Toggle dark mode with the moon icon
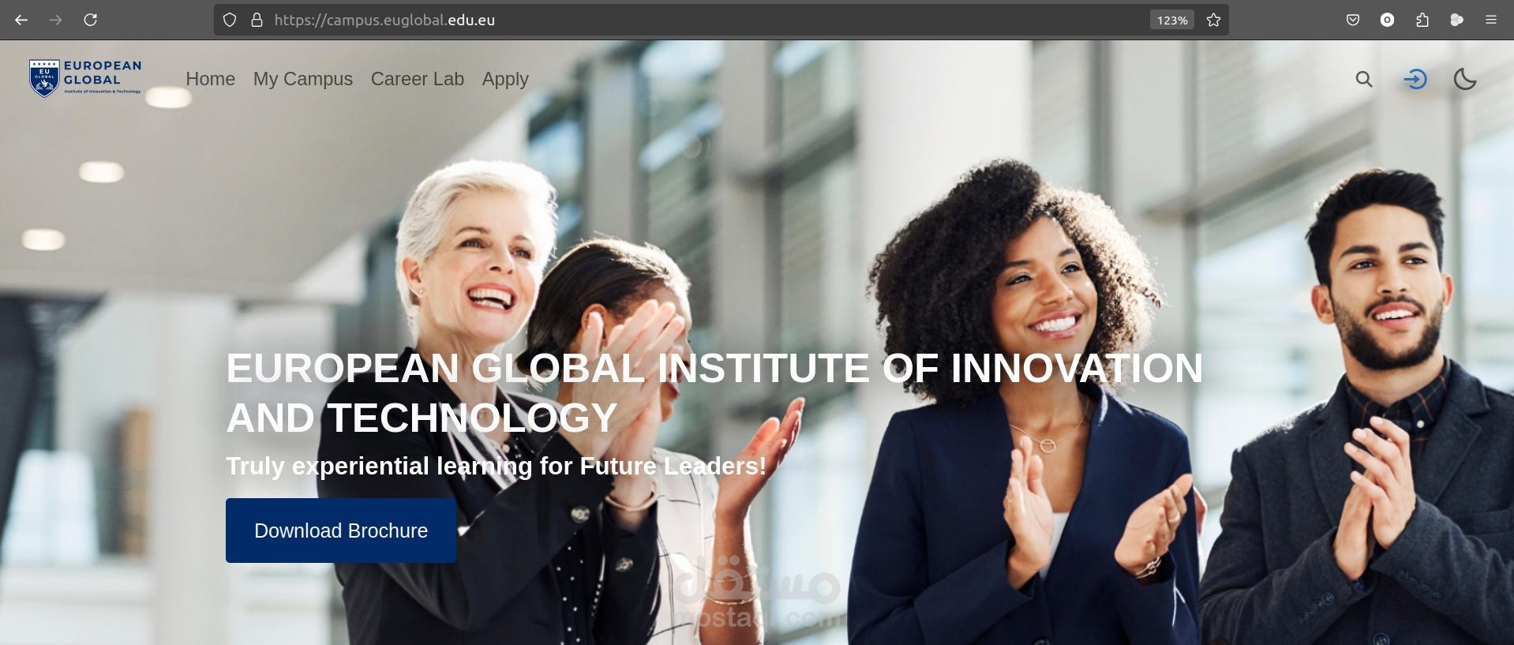This screenshot has width=1514, height=645. 1465,79
